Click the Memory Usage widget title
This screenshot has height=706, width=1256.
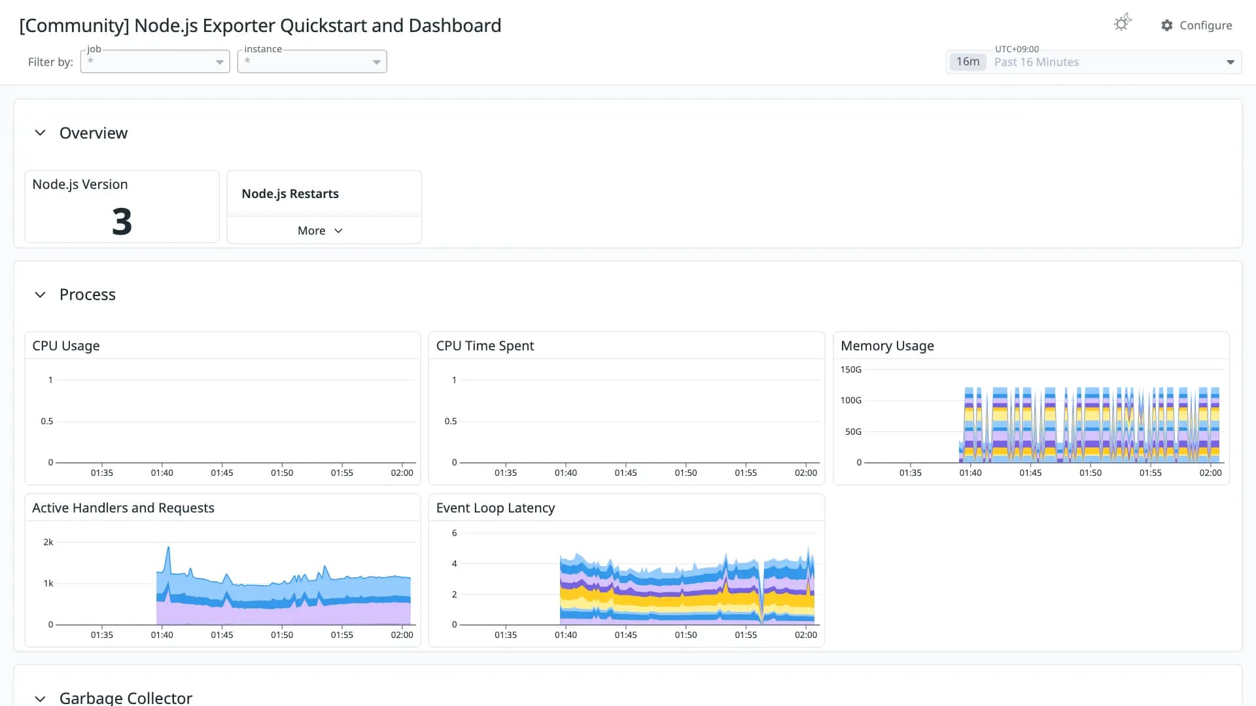click(887, 346)
